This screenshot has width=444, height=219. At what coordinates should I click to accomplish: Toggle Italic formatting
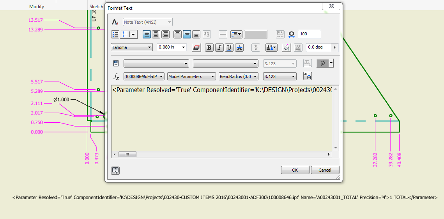pos(219,48)
